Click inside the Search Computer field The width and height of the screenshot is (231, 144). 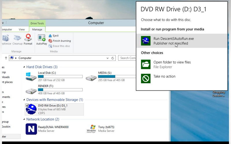click(x=127, y=58)
